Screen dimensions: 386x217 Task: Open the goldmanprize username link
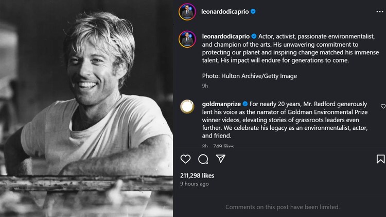click(221, 104)
